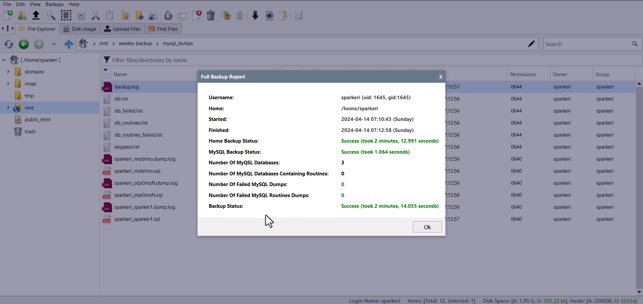Click the Extract archive box icon
Image resolution: width=643 pixels, height=304 pixels.
[x=240, y=15]
